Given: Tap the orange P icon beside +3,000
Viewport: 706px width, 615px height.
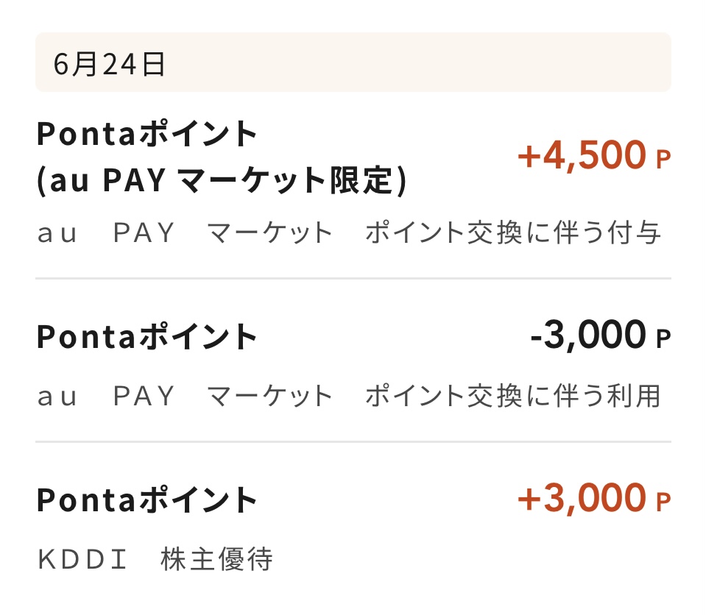Looking at the screenshot, I should (663, 502).
